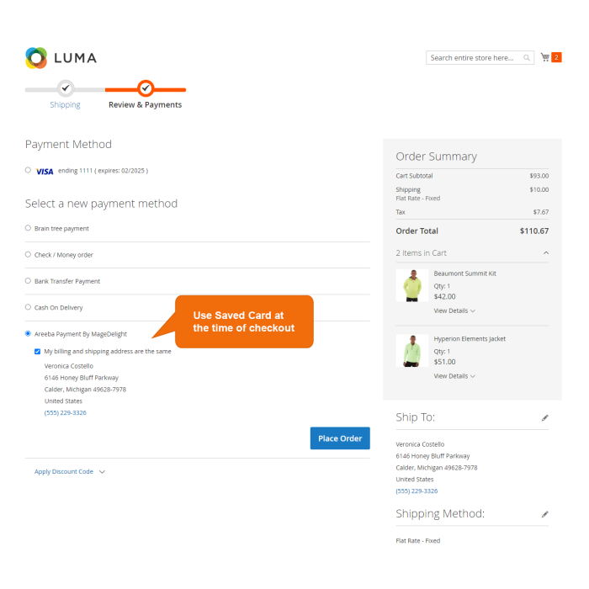The image size is (589, 589).
Task: Choose Bank Transfer Payment option
Action: (28, 280)
